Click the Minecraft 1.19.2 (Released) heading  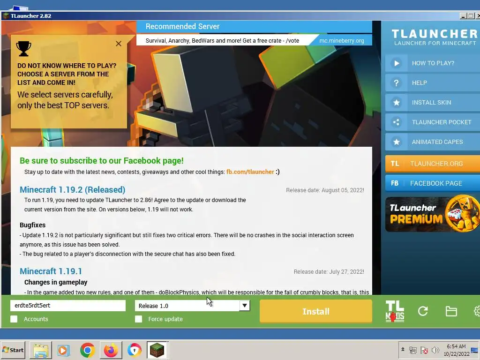(73, 190)
